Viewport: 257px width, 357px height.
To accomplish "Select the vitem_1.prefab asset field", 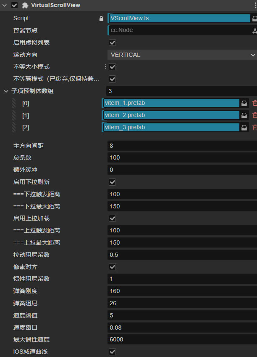I will coord(171,103).
